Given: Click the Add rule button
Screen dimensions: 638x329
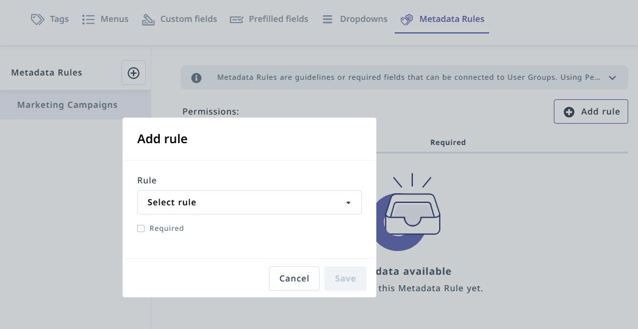Looking at the screenshot, I should point(590,112).
